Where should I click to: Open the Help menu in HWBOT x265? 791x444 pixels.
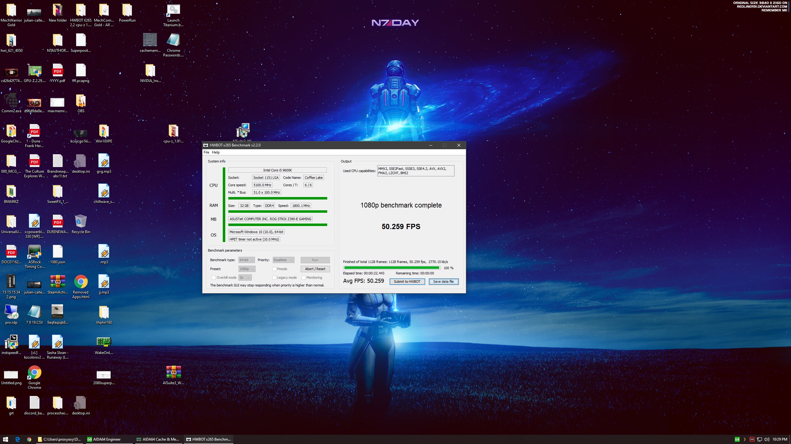point(216,152)
